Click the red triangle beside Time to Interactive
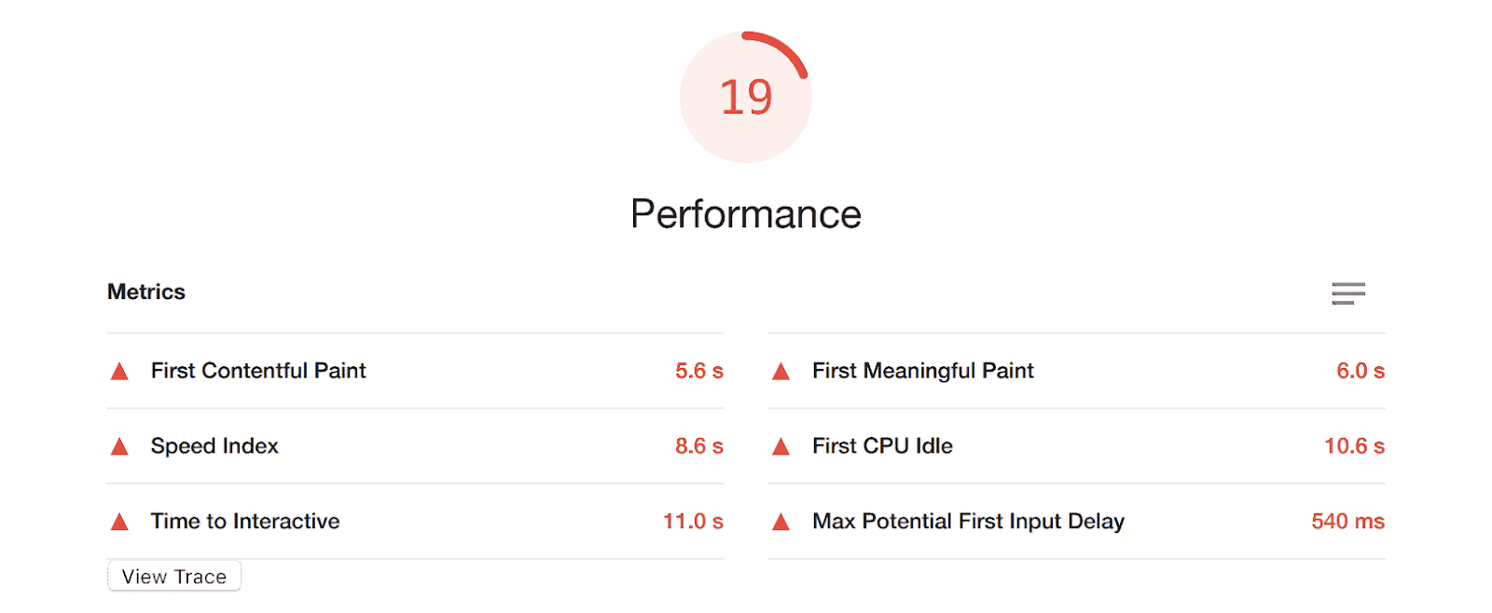Viewport: 1492px width, 613px height. tap(119, 523)
